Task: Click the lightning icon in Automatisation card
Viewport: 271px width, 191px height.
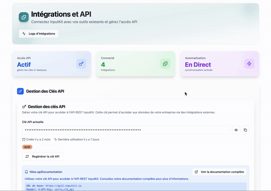Action: pos(249,64)
